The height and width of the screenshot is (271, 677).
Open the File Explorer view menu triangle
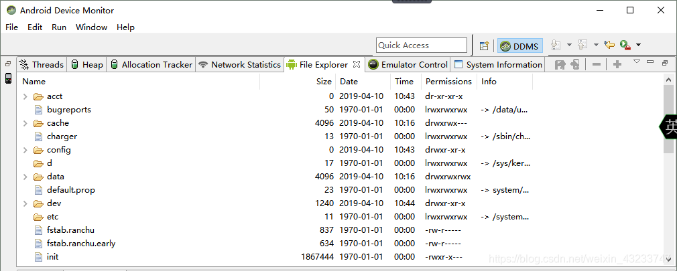coord(636,62)
